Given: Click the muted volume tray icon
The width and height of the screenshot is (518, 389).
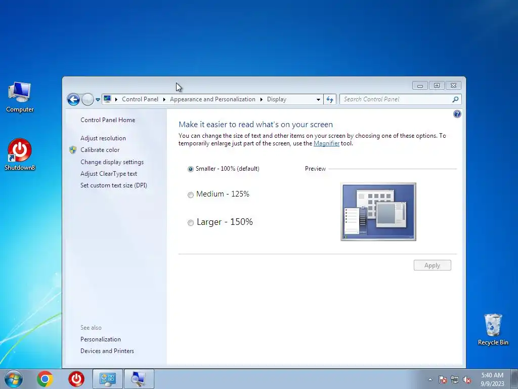Looking at the screenshot, I should [x=467, y=379].
